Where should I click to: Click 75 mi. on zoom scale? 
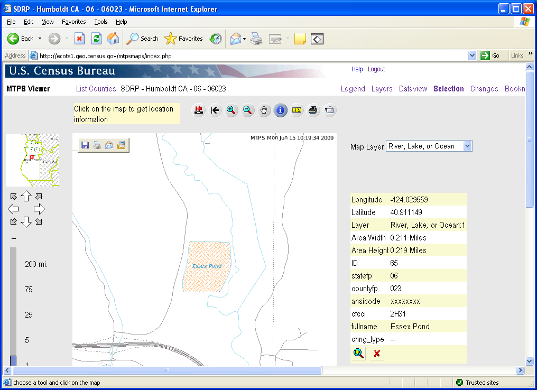pyautogui.click(x=29, y=290)
